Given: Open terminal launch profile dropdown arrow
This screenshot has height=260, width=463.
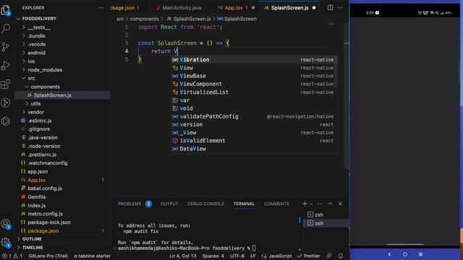Looking at the screenshot, I should (x=311, y=204).
